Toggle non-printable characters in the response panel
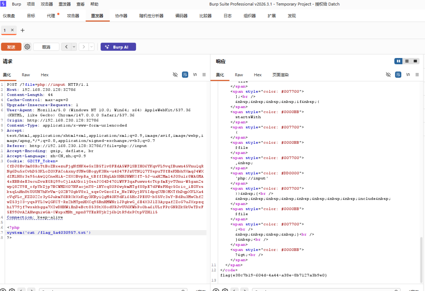 click(x=388, y=75)
